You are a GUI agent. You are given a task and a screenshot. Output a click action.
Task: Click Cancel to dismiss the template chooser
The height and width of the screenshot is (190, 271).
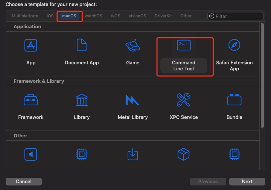pyautogui.click(x=24, y=182)
